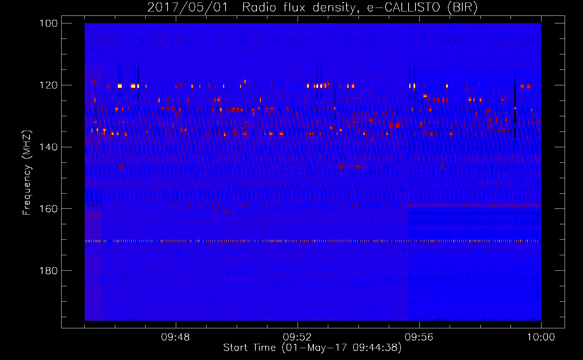Select the 140 frequency tick label
This screenshot has height=360, width=583.
pyautogui.click(x=49, y=147)
